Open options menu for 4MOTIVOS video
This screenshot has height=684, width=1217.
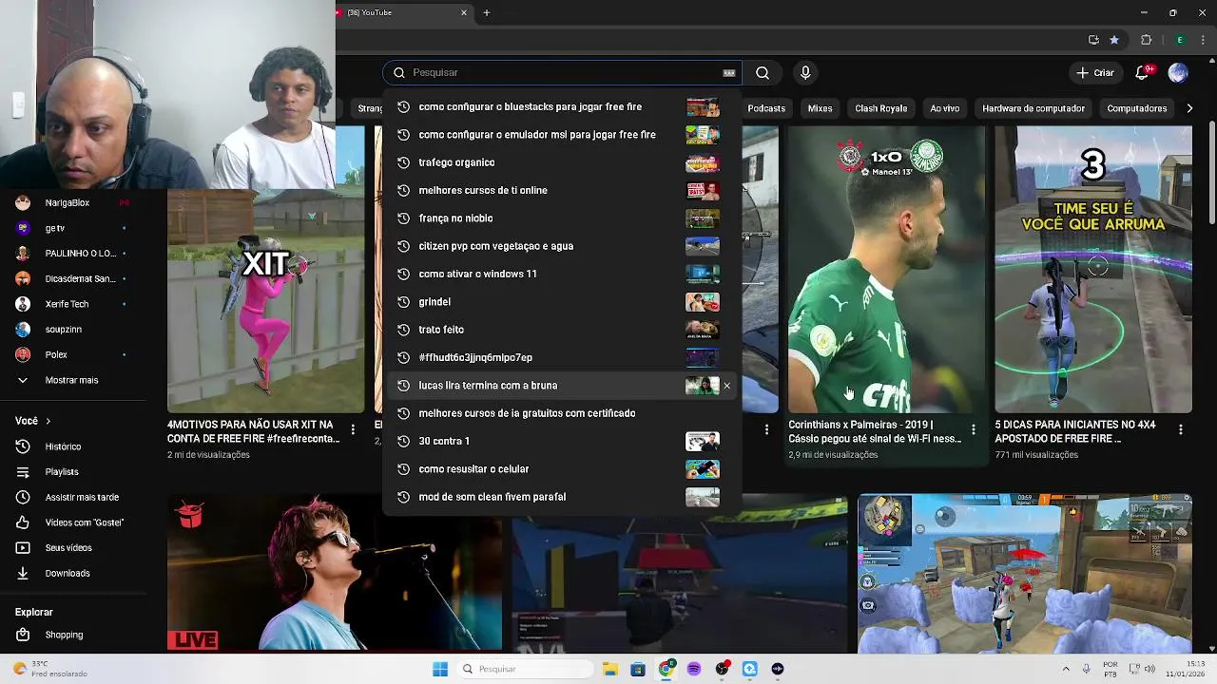[353, 430]
